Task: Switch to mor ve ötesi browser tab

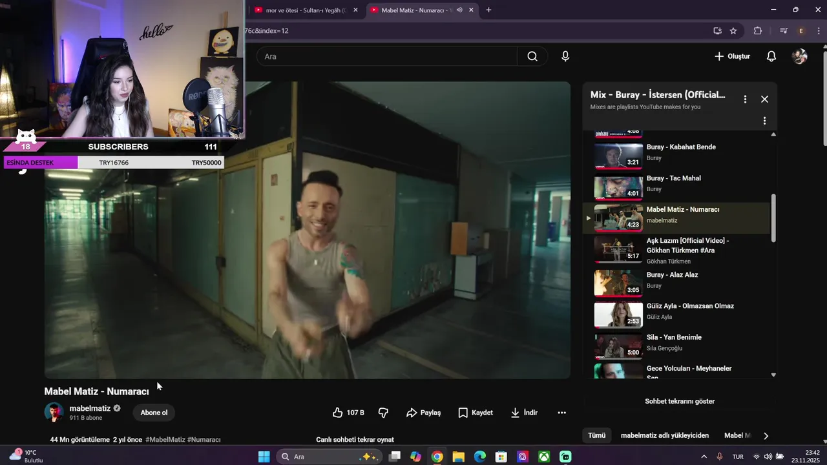Action: 307,10
